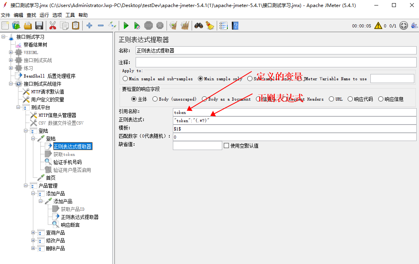Select HTTP请求默认值 tree item
The height and width of the screenshot is (264, 419).
coord(47,92)
